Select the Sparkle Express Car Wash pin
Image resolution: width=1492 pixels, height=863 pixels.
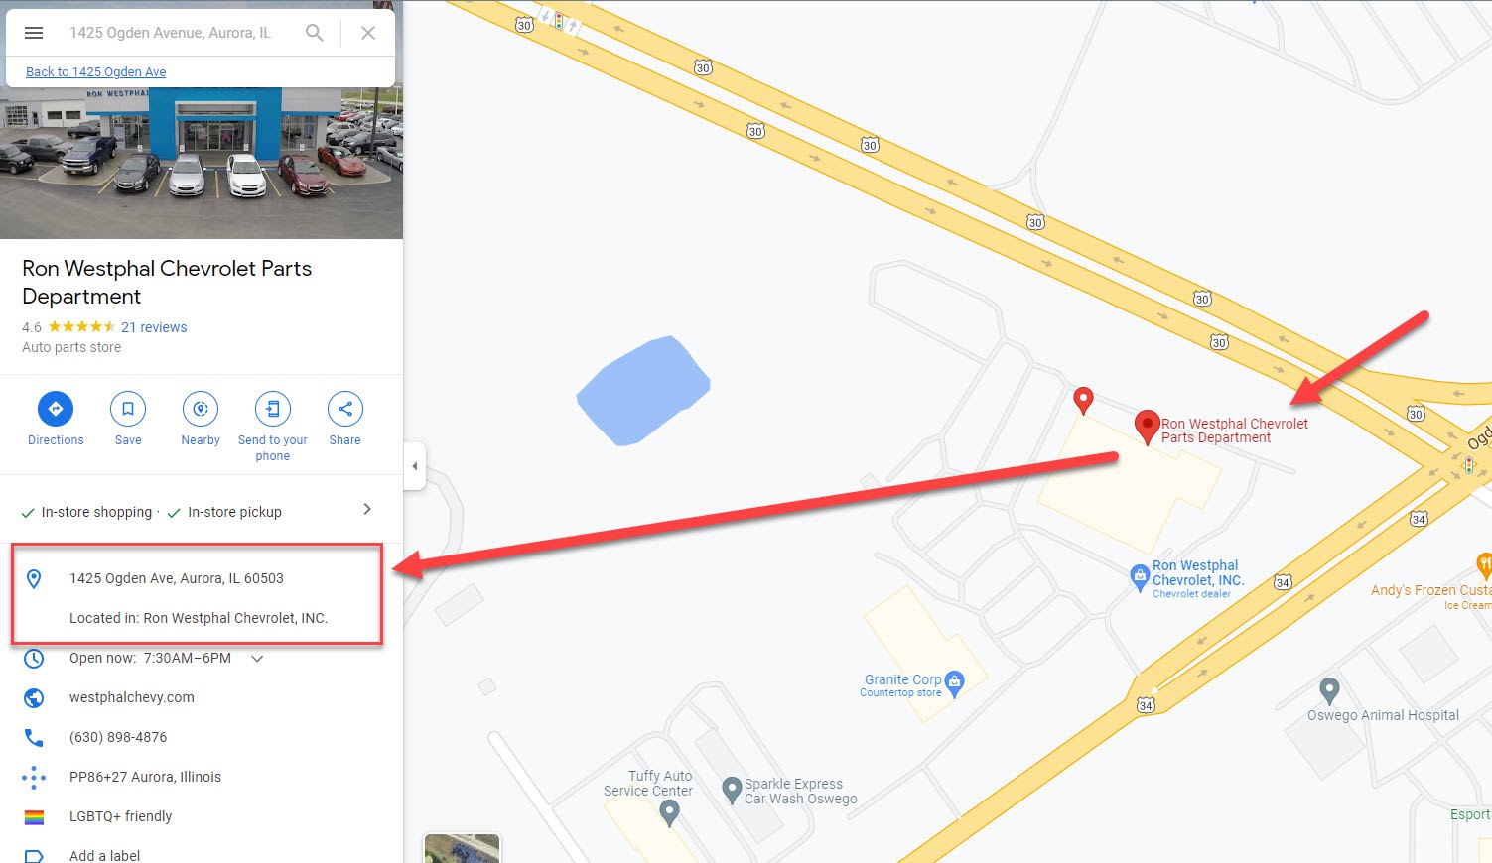point(732,790)
